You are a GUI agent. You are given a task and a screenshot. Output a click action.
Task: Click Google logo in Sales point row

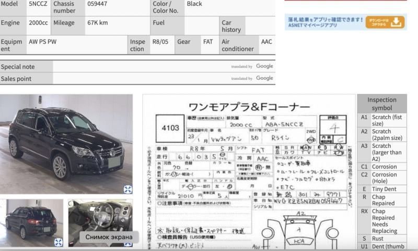264,78
